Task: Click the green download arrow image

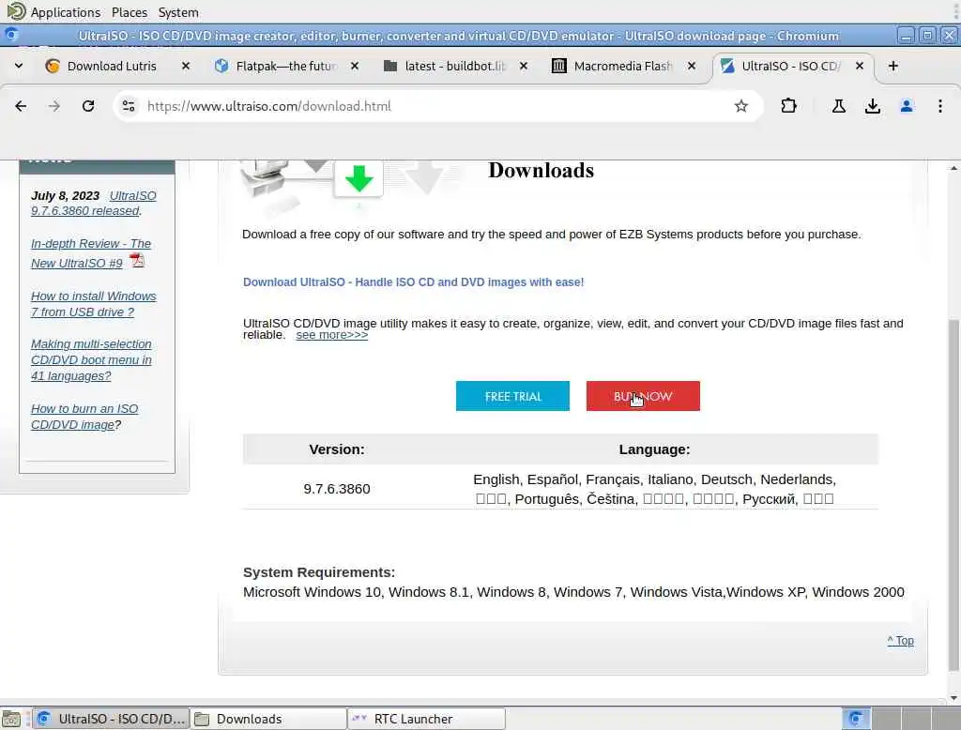Action: click(x=358, y=179)
